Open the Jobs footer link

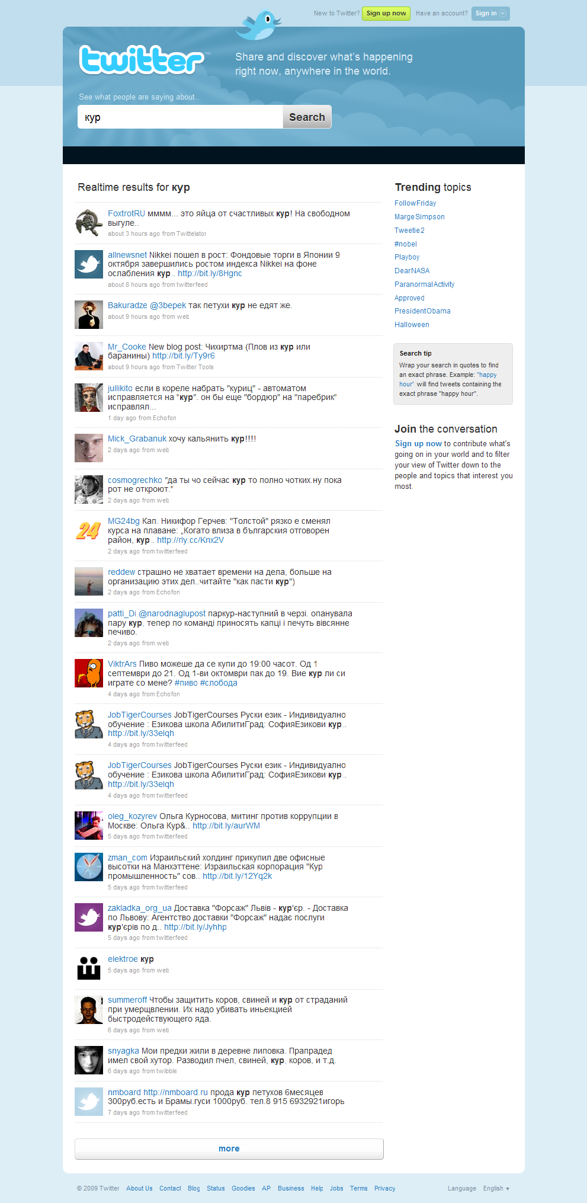coord(336,1188)
